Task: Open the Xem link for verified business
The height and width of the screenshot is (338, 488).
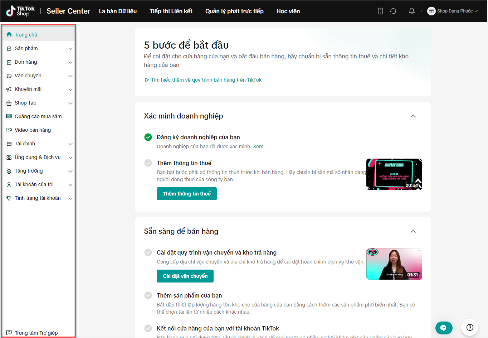Action: click(258, 146)
